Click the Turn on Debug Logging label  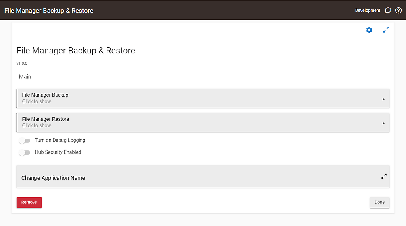click(x=60, y=140)
